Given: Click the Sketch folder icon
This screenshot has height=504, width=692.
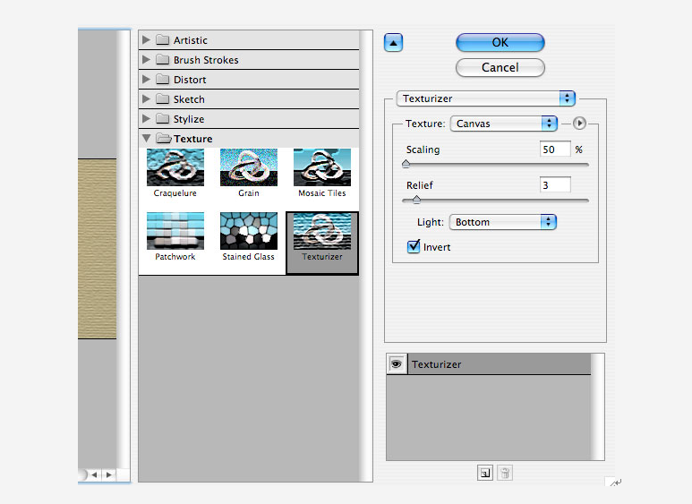Looking at the screenshot, I should point(162,98).
